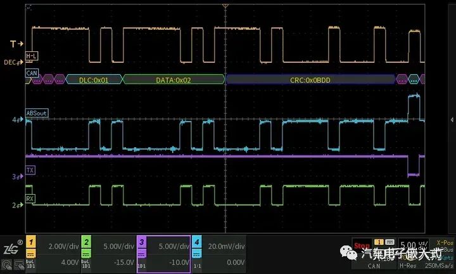Viewport: 456px width, 274px height.
Task: Expand side panel using right edge arrow
Action: 452,120
